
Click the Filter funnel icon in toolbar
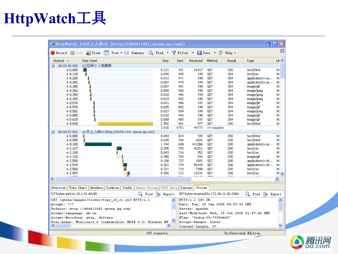tap(174, 53)
